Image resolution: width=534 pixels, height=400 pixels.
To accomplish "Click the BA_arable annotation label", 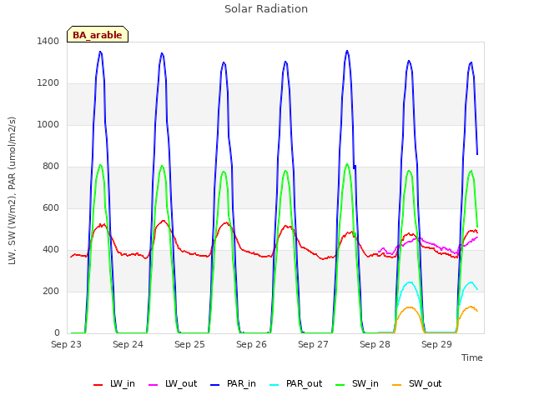I will point(98,35).
